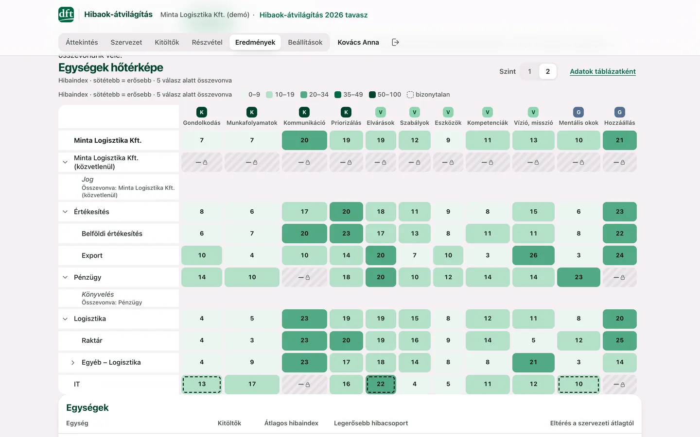
Task: Click the logout icon beside Kovács Anna
Action: [395, 42]
